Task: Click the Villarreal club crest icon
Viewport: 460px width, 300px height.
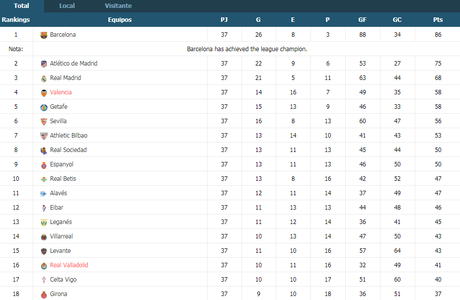Action: point(44,236)
